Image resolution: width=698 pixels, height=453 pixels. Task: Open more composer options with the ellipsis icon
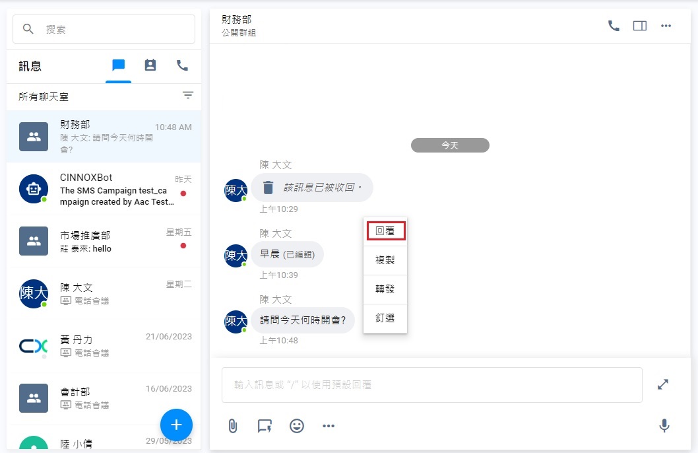(x=329, y=426)
